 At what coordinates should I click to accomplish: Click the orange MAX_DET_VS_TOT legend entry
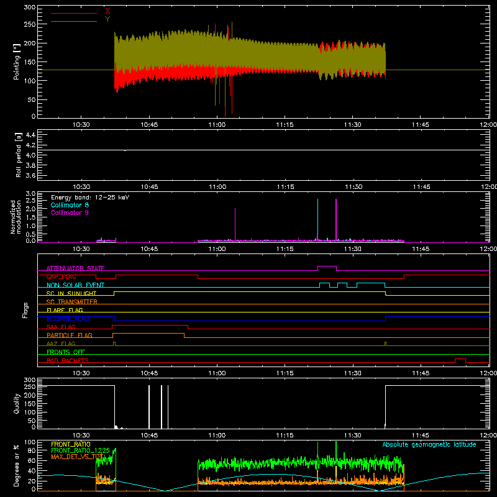[x=77, y=457]
